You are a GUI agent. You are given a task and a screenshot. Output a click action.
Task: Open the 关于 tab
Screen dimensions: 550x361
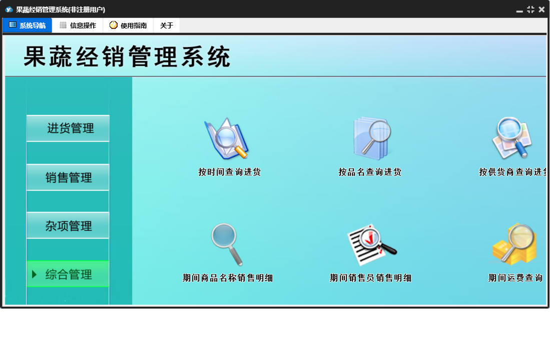[x=167, y=25]
